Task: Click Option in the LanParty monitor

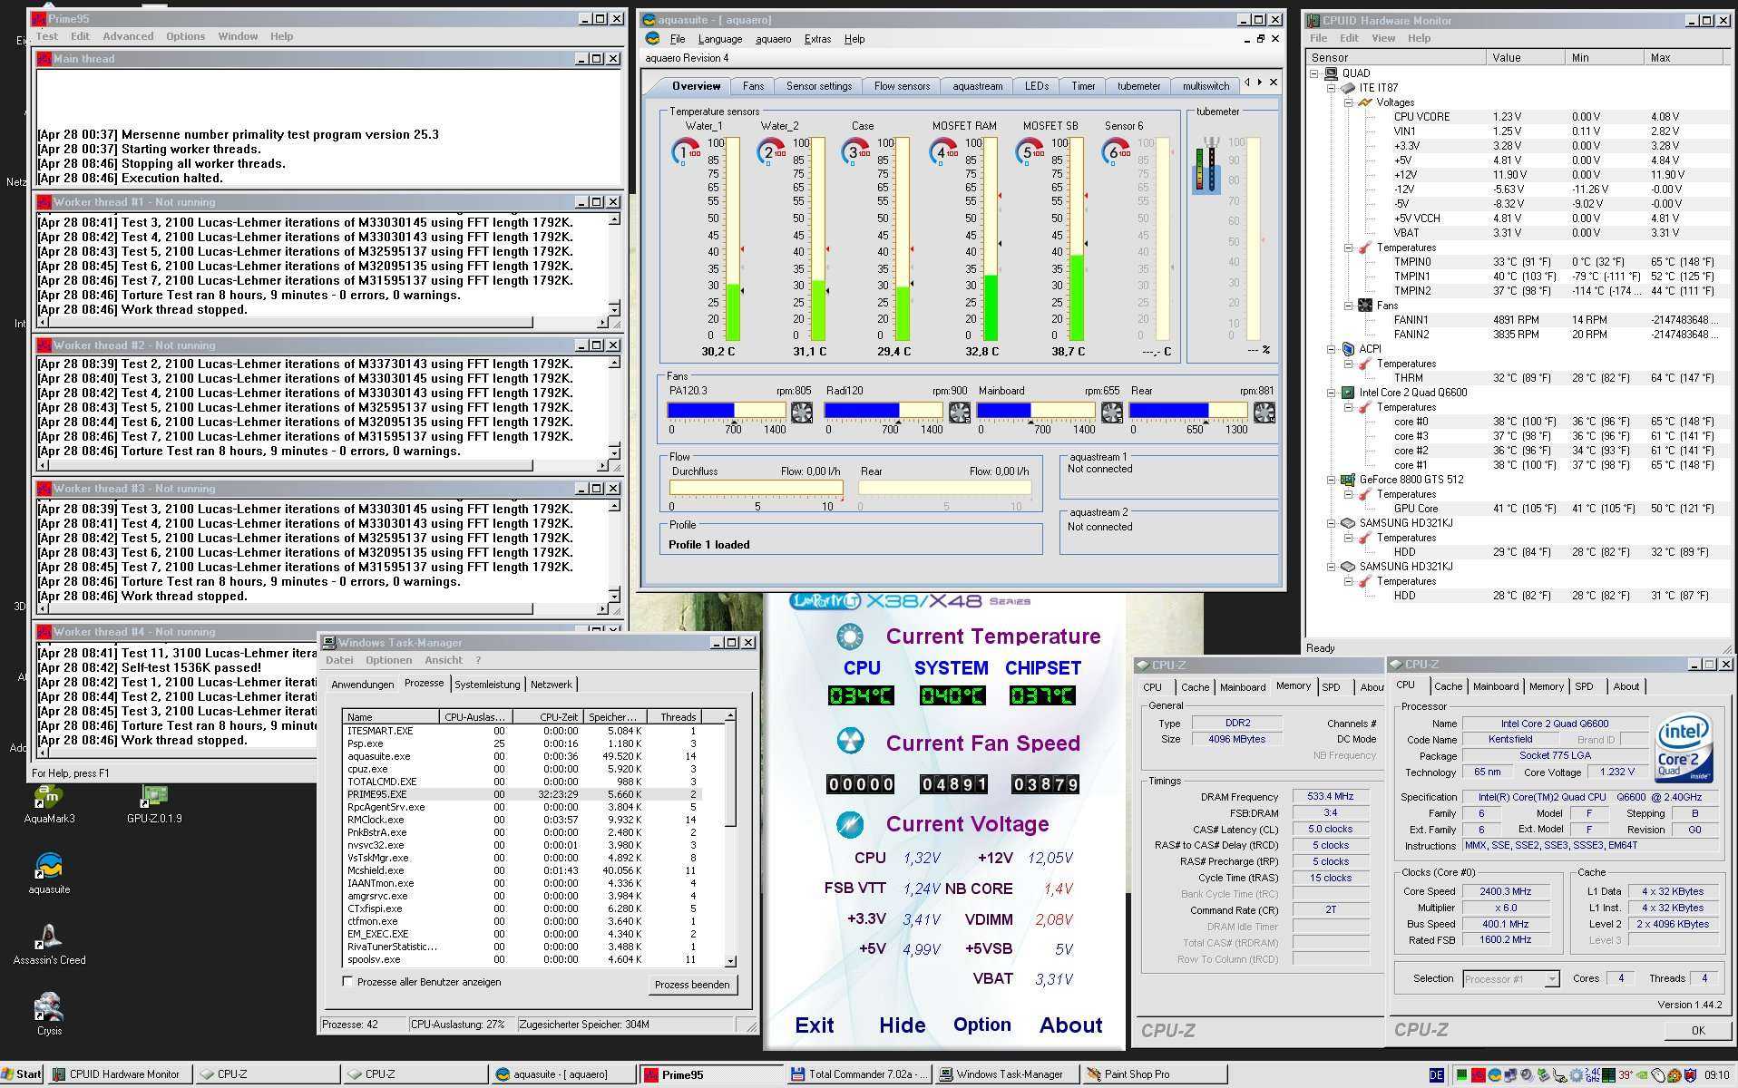Action: pyautogui.click(x=981, y=1025)
